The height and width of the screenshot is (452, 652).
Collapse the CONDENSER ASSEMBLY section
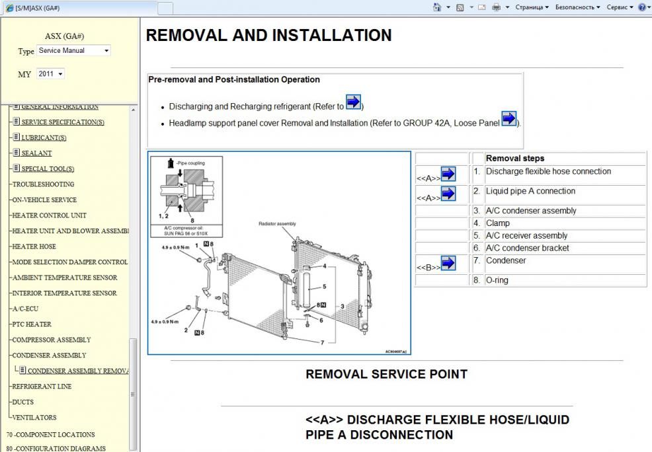(49, 356)
